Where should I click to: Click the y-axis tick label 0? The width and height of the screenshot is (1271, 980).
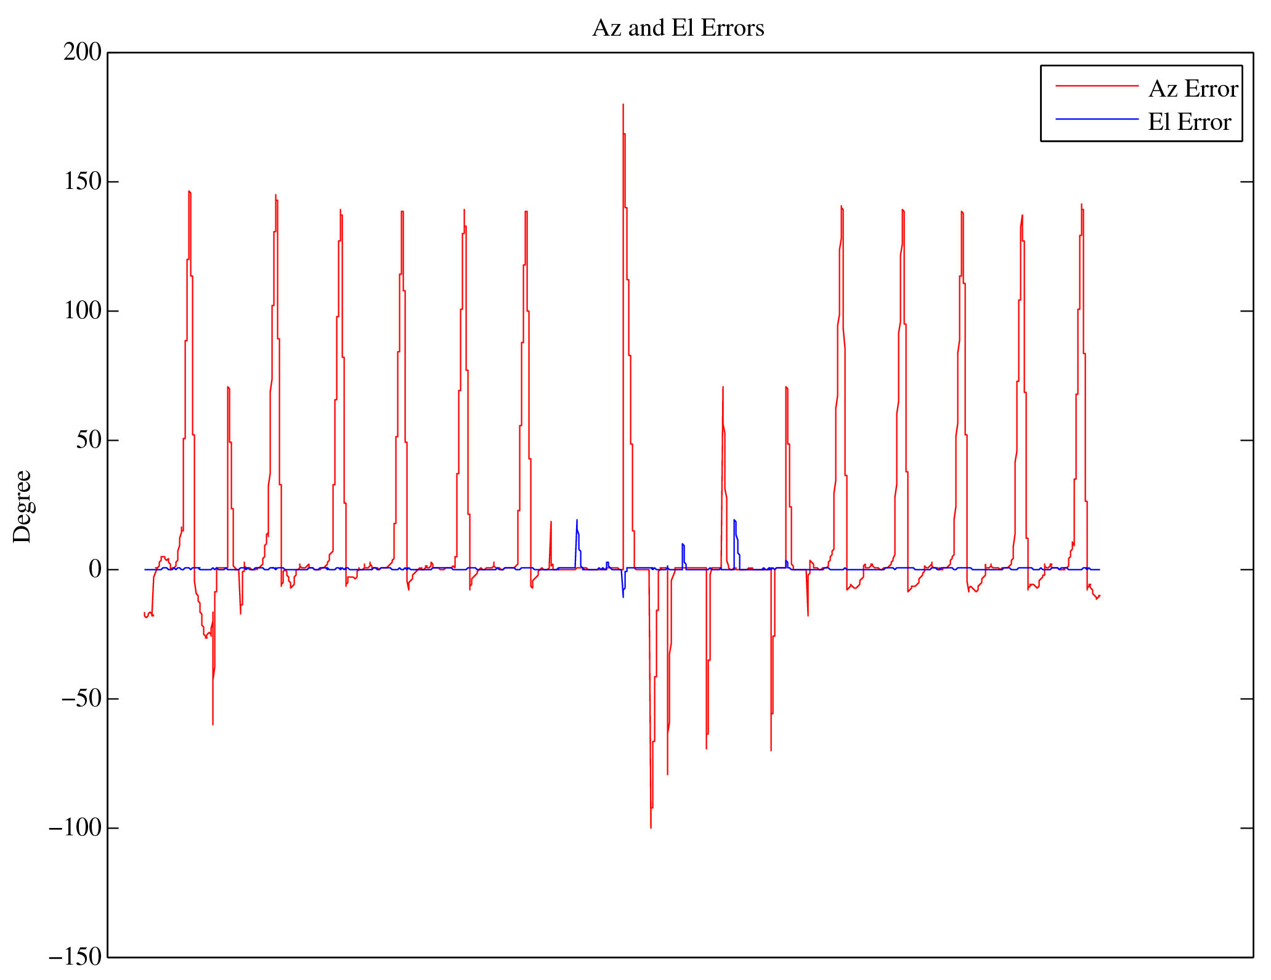95,569
